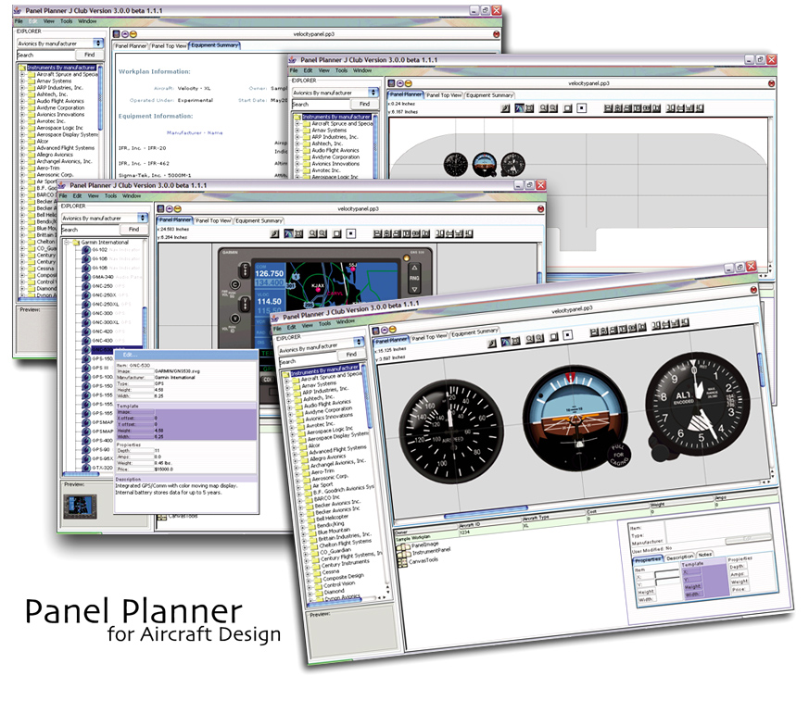The width and height of the screenshot is (809, 701).
Task: Collapse the Garmin International tree node
Action: point(66,242)
